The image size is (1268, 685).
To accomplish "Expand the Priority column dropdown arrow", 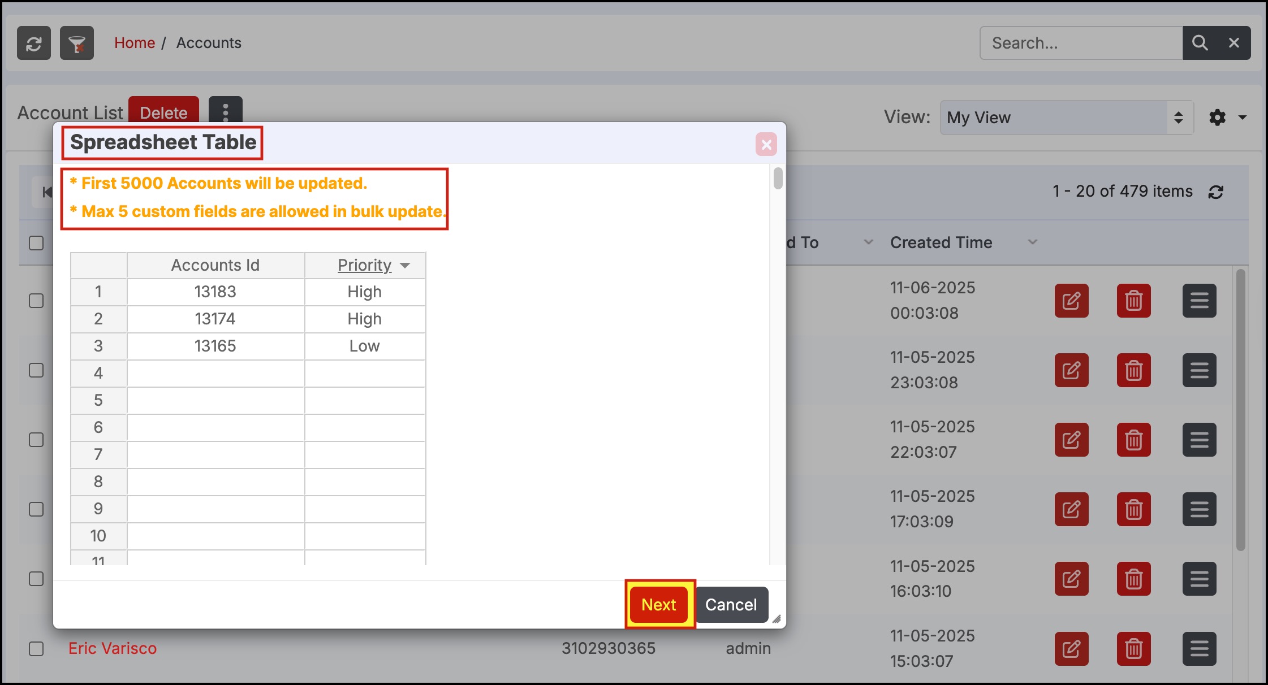I will point(405,266).
